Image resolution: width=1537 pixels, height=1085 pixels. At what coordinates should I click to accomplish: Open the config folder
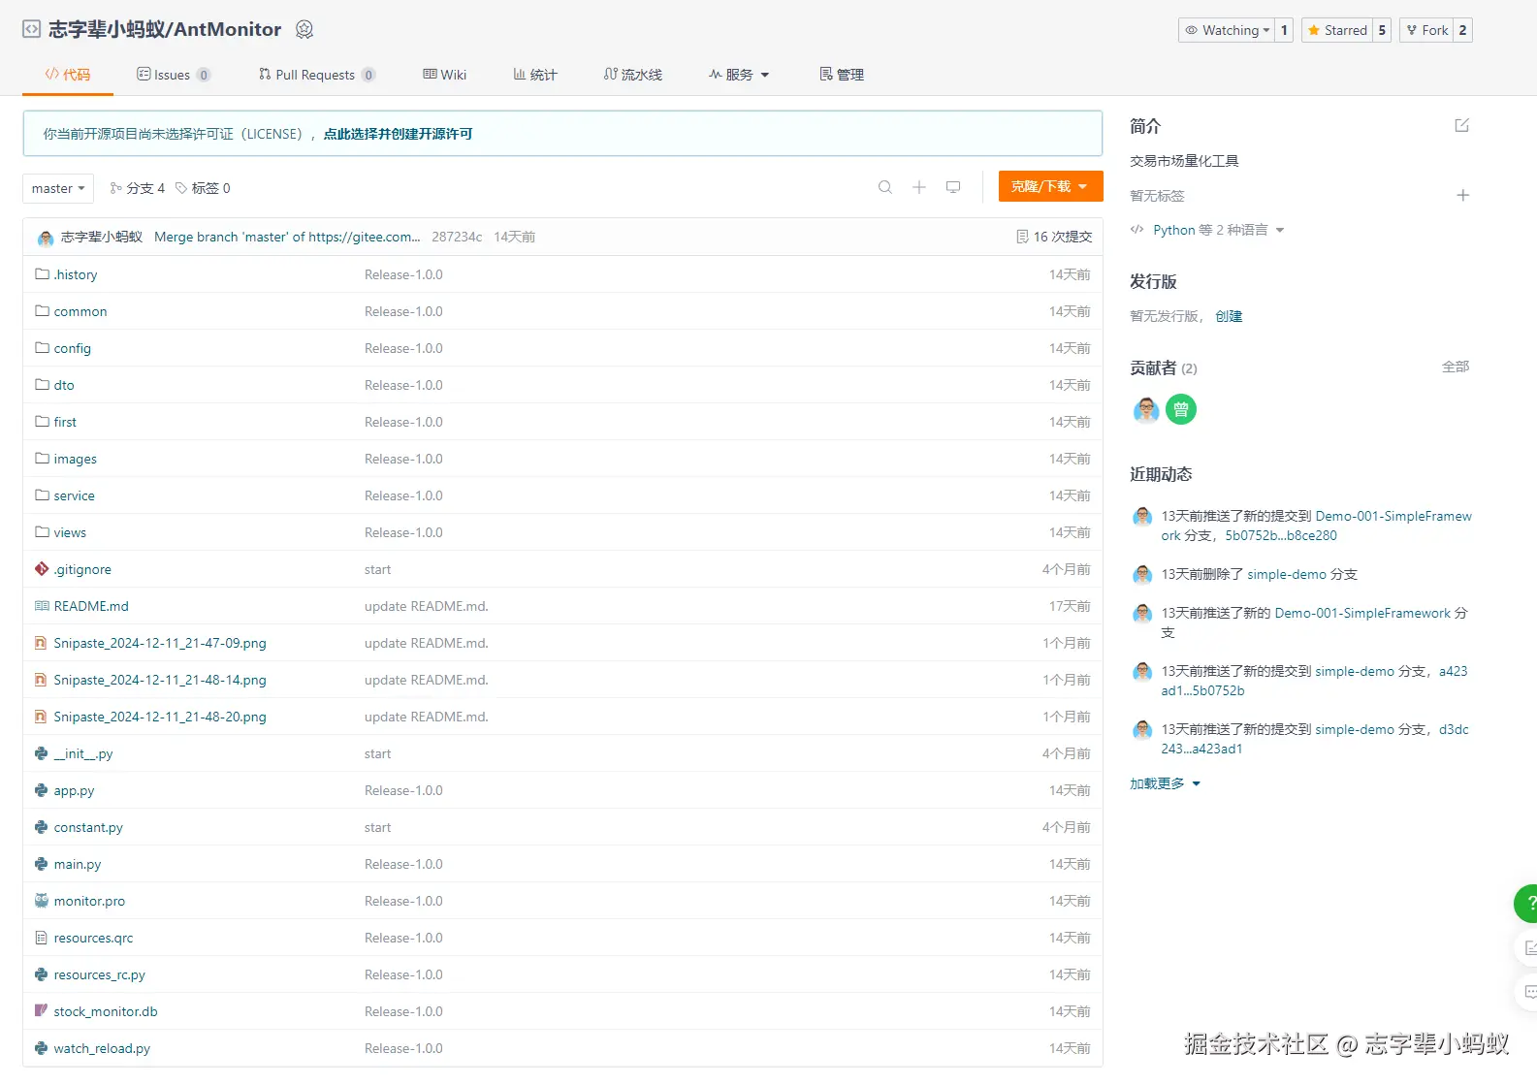pyautogui.click(x=73, y=348)
